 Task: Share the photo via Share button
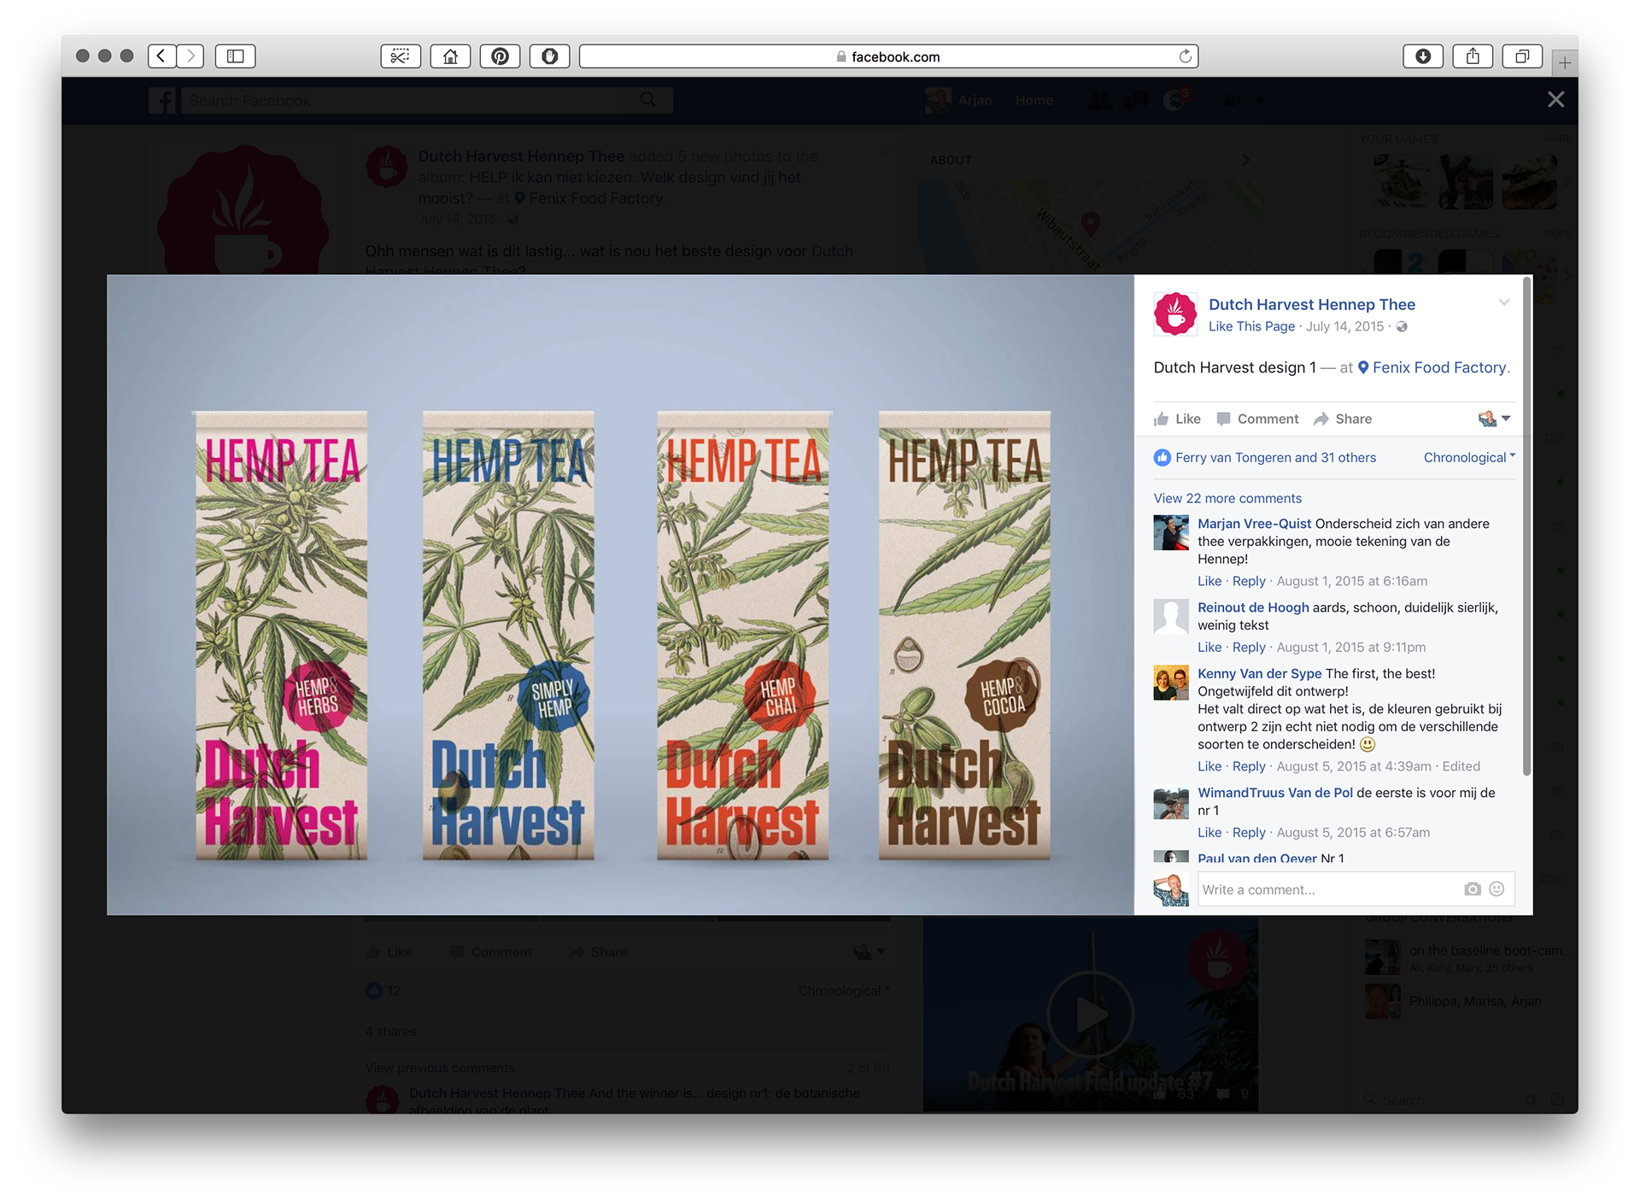tap(1343, 419)
